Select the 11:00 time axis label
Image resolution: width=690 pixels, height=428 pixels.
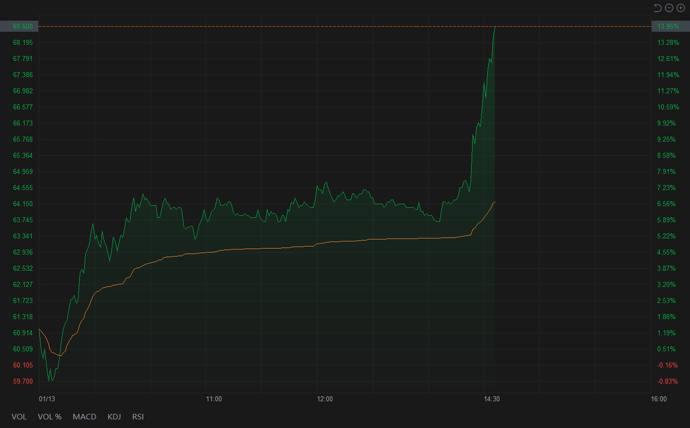[214, 399]
